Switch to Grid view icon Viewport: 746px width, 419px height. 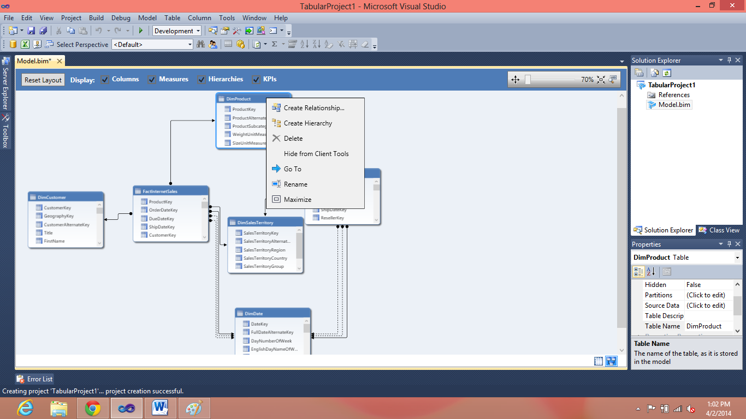pos(599,361)
